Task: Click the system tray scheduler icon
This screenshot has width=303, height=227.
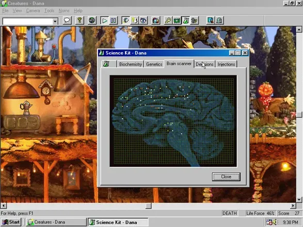Action: pyautogui.click(x=269, y=222)
